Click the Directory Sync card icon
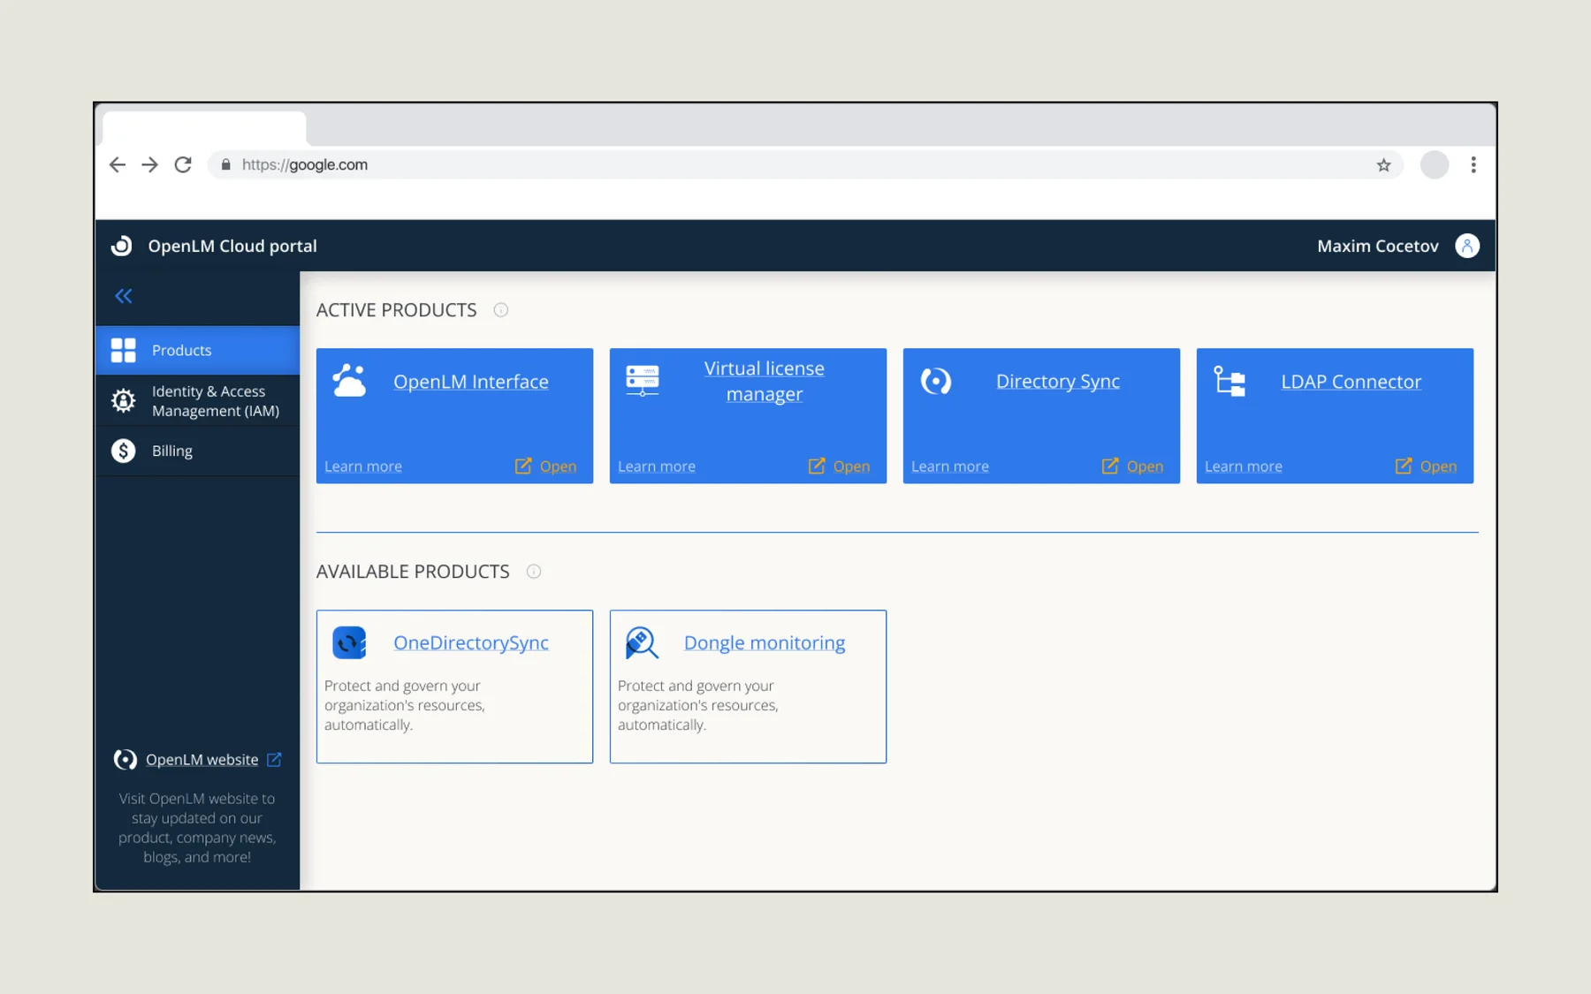The height and width of the screenshot is (994, 1591). pyautogui.click(x=936, y=381)
